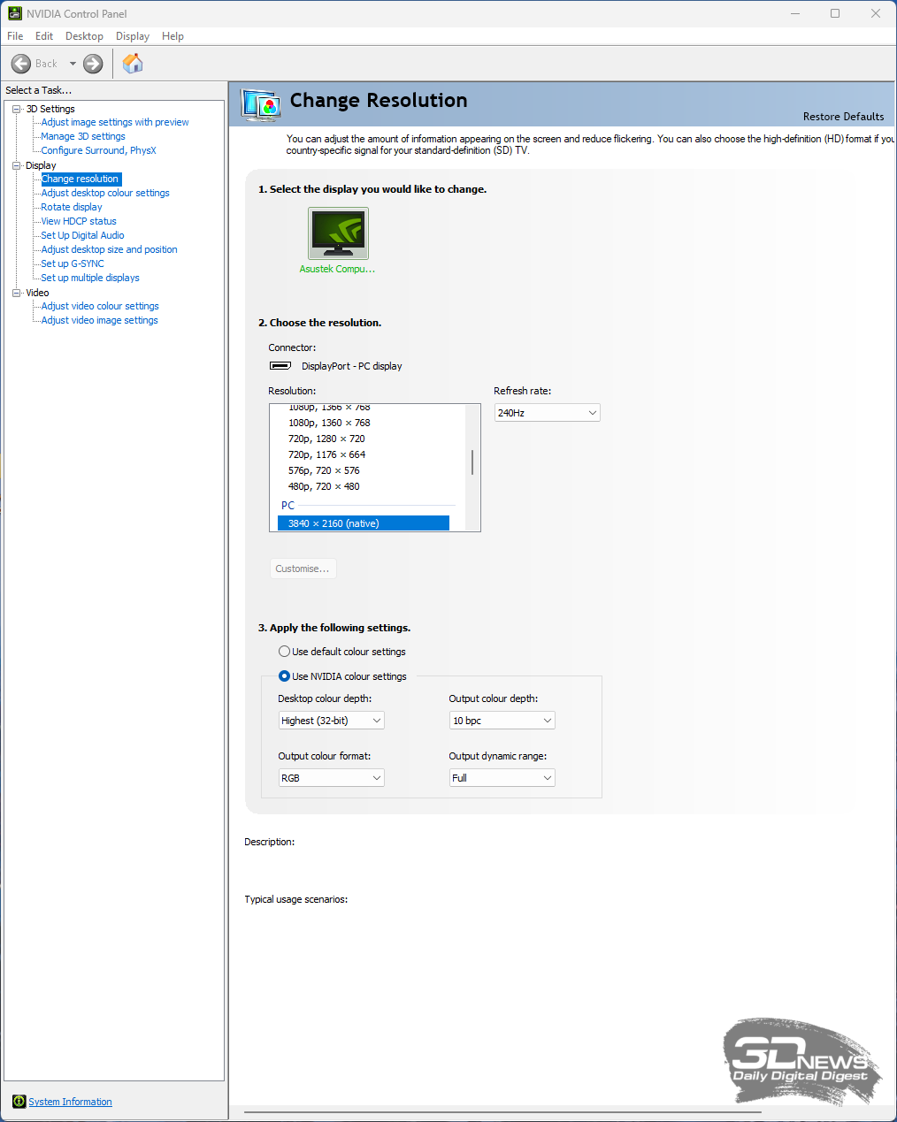
Task: Open the Help menu
Action: click(172, 36)
